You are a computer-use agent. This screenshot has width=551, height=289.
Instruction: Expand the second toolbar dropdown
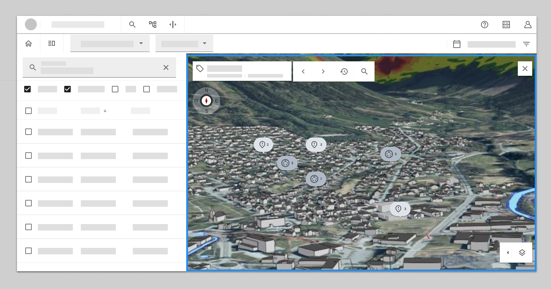[x=184, y=44]
